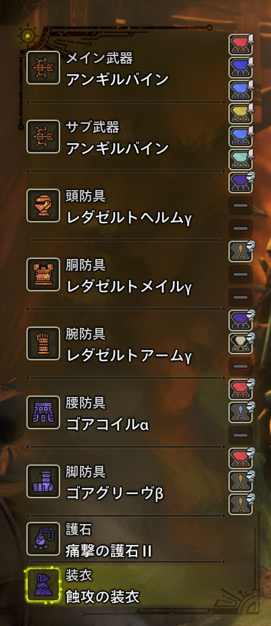Viewport: 271px width, 626px height.
Task: Select the teal weapon decoration jewel slot
Action: click(x=241, y=160)
